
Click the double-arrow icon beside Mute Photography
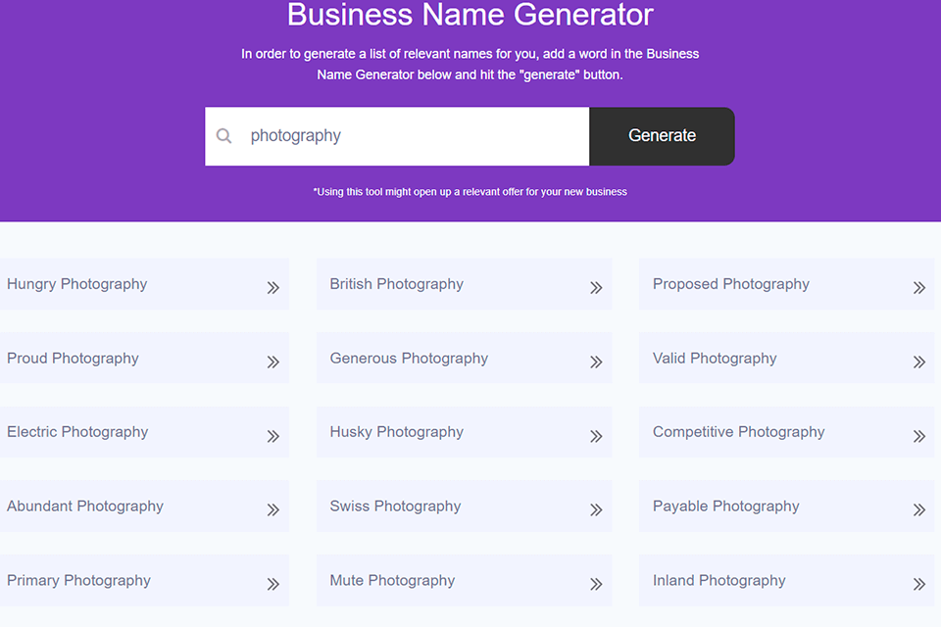[596, 584]
